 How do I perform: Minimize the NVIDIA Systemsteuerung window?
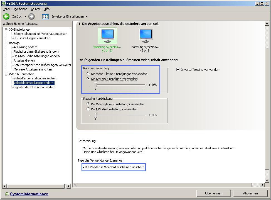(258, 3)
